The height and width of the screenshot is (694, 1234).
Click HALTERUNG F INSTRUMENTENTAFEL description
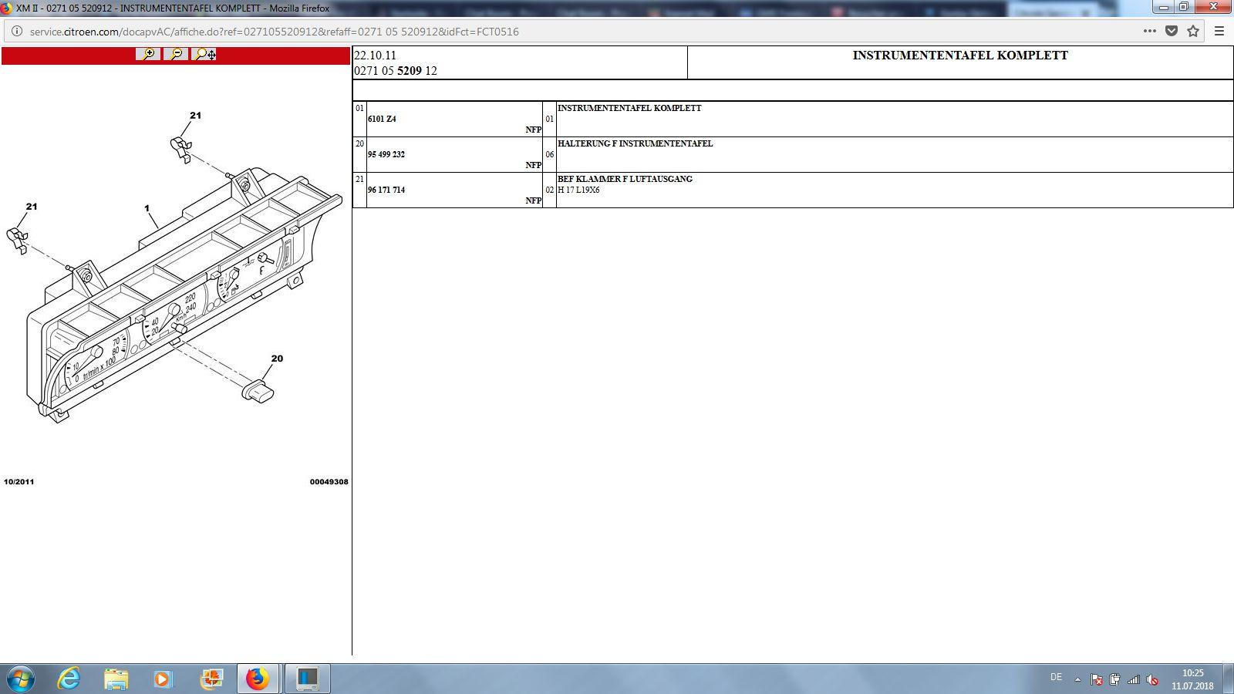click(636, 143)
